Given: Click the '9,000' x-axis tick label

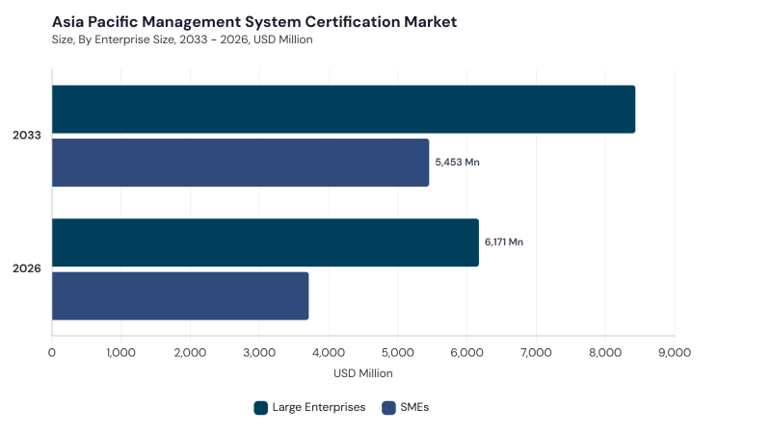Looking at the screenshot, I should [675, 352].
